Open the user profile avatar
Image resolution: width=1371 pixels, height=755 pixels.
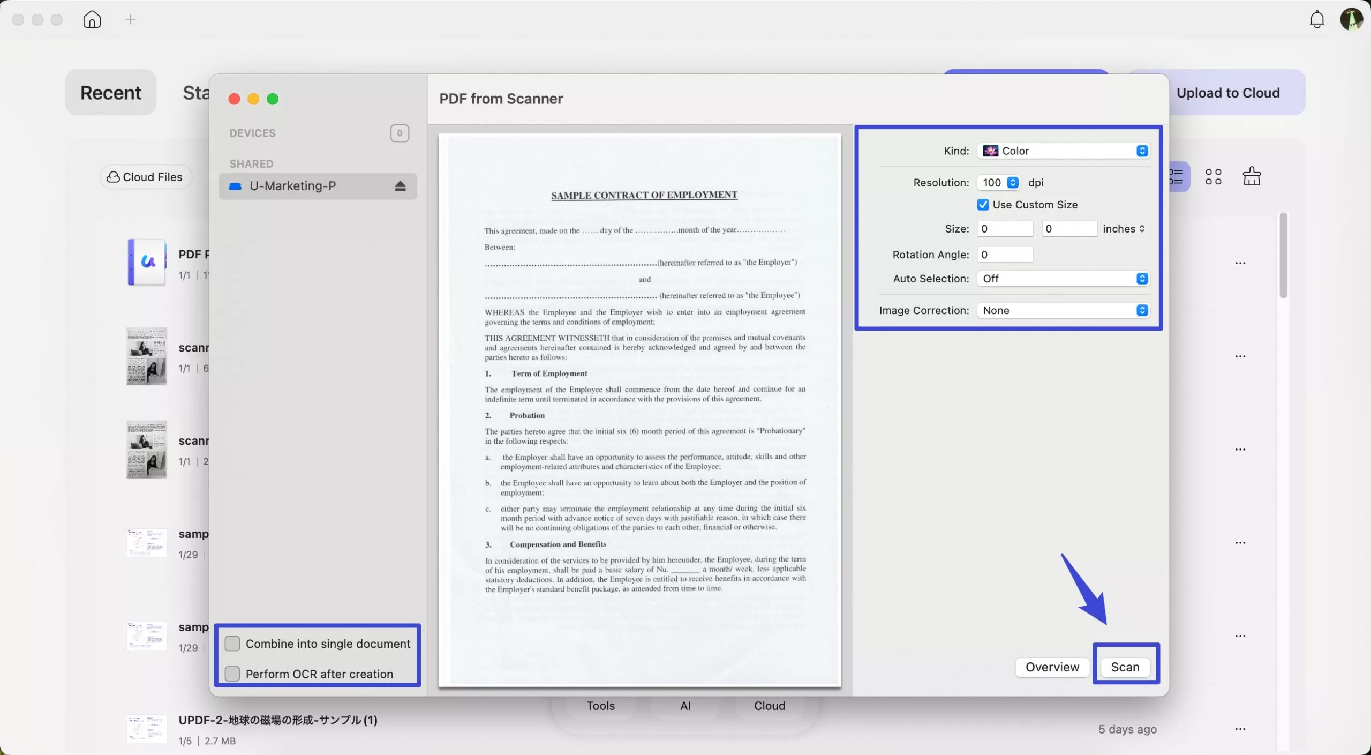[1351, 19]
